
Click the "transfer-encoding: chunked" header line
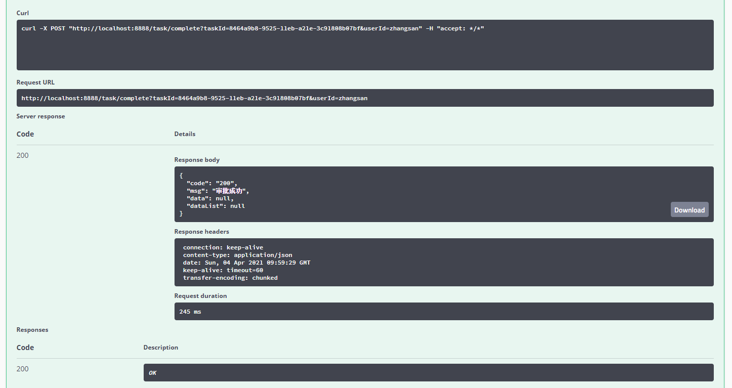pyautogui.click(x=230, y=278)
